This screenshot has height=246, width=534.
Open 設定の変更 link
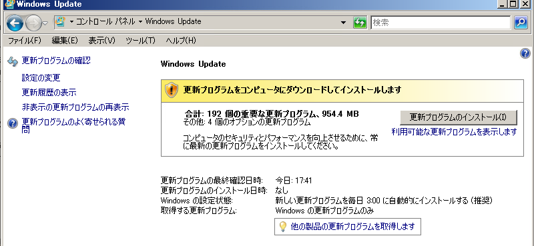pyautogui.click(x=41, y=77)
